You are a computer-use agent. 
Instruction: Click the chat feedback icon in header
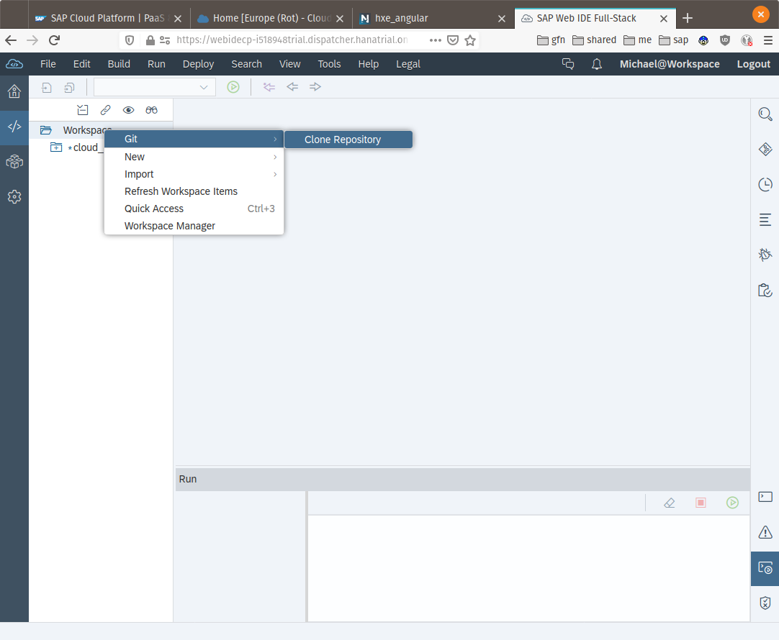click(x=568, y=64)
